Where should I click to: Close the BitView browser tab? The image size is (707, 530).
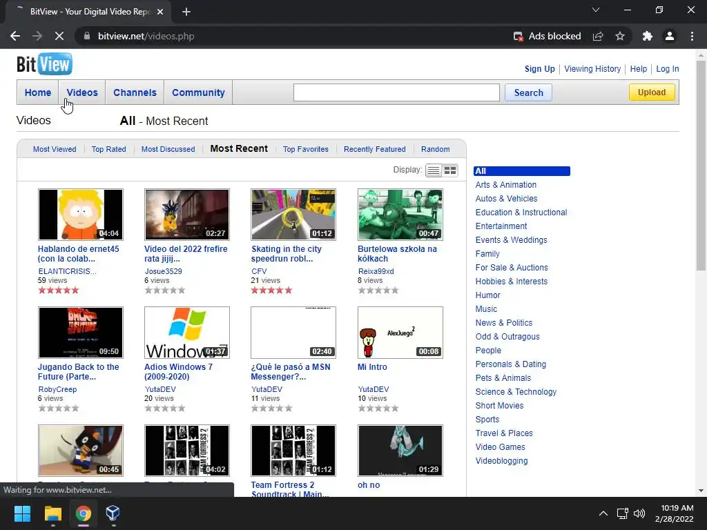tap(160, 12)
